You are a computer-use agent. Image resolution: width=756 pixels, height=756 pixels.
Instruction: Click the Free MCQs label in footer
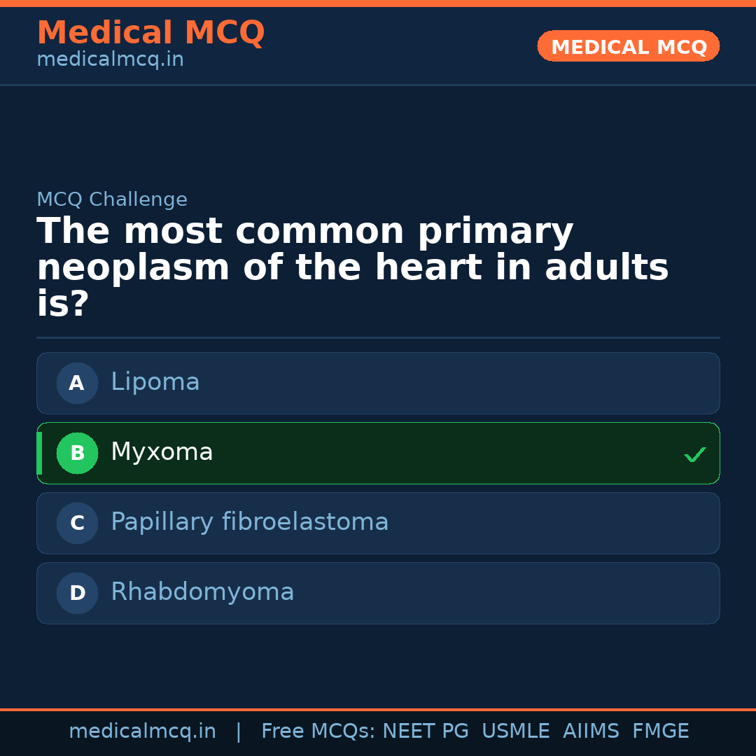pos(318,731)
